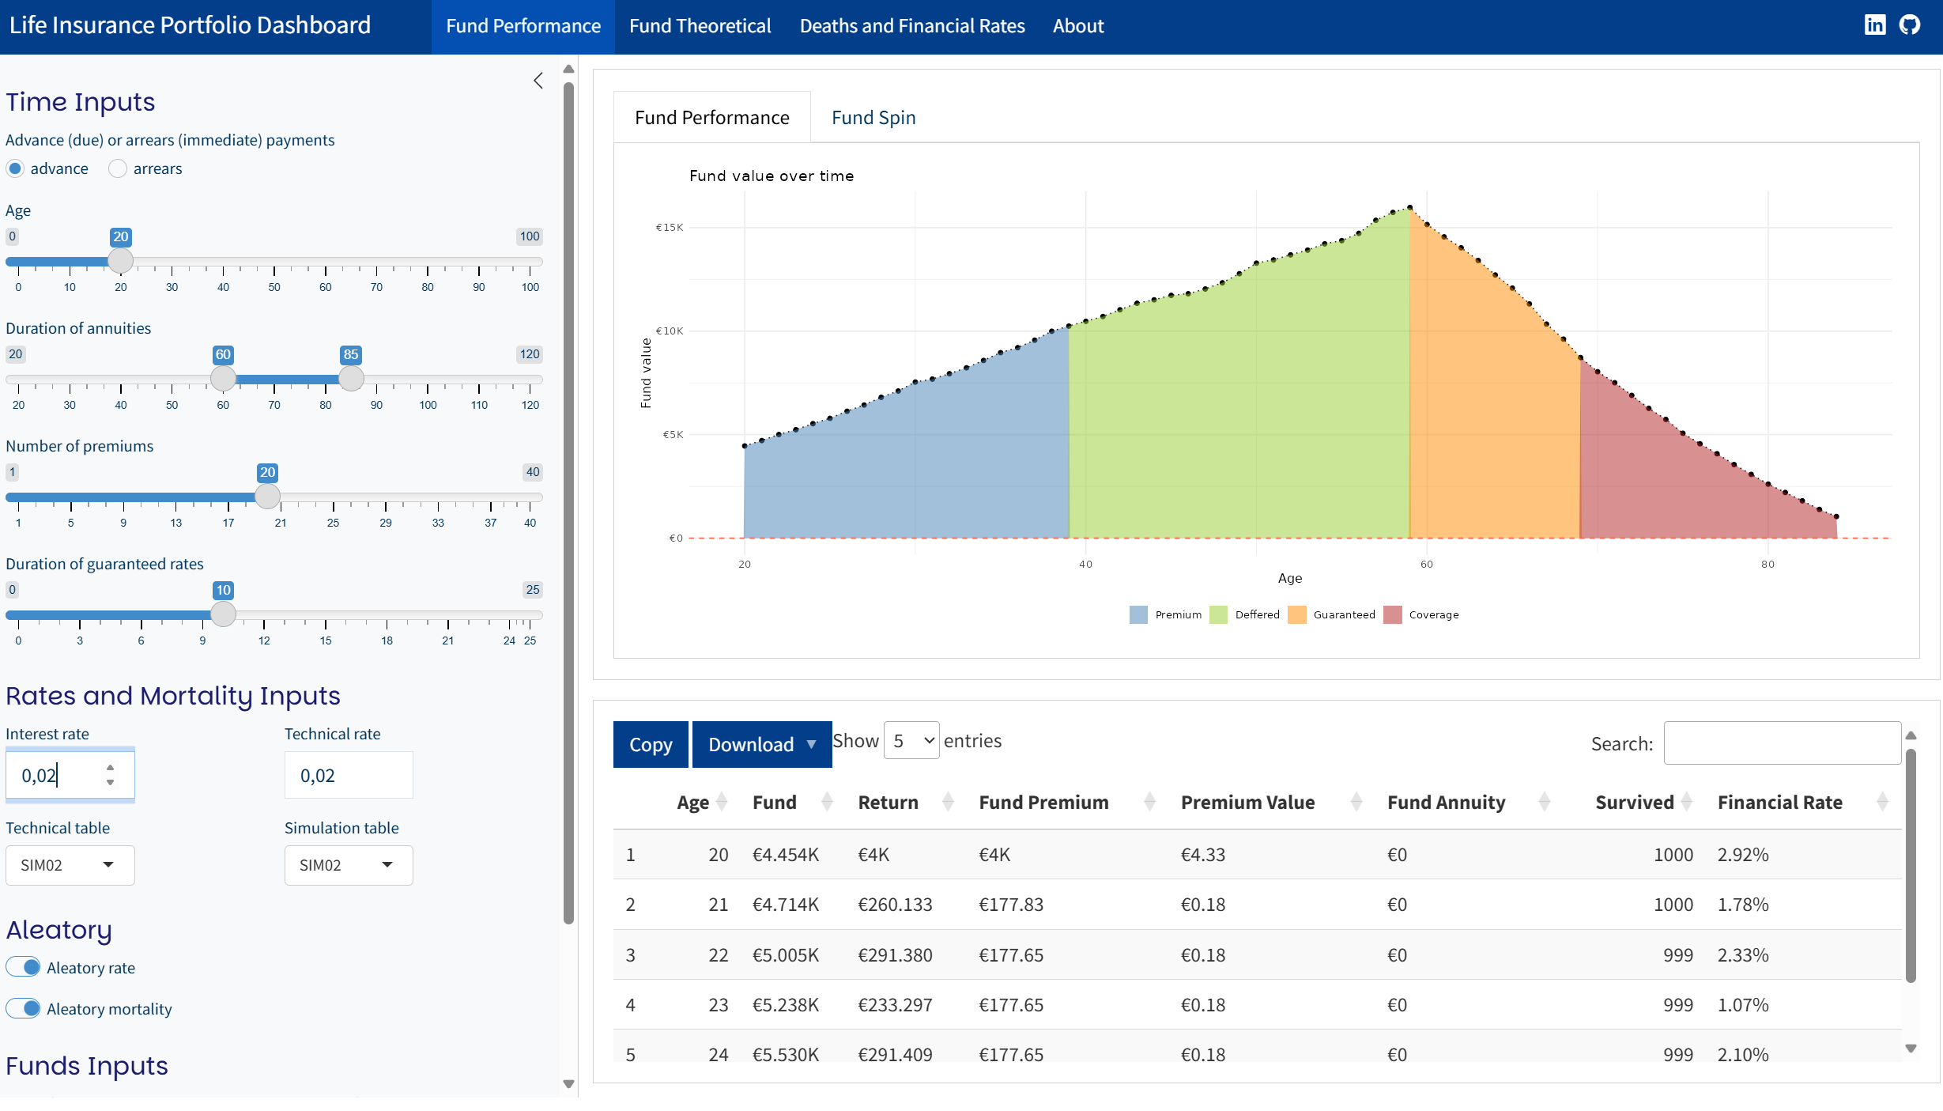
Task: Toggle the Aleatory rate switch
Action: [24, 967]
